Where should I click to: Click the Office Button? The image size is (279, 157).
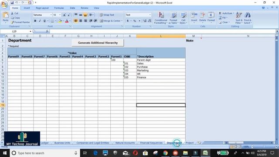(4, 4)
